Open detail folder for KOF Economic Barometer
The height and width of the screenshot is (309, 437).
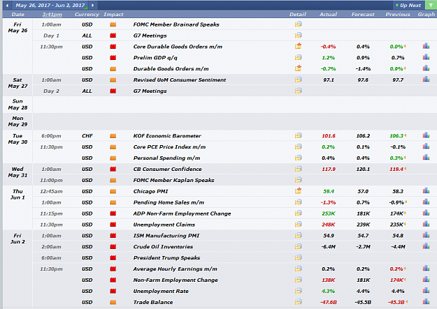(298, 136)
